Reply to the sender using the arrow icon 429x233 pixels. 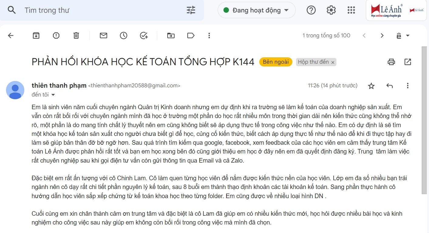pos(390,86)
